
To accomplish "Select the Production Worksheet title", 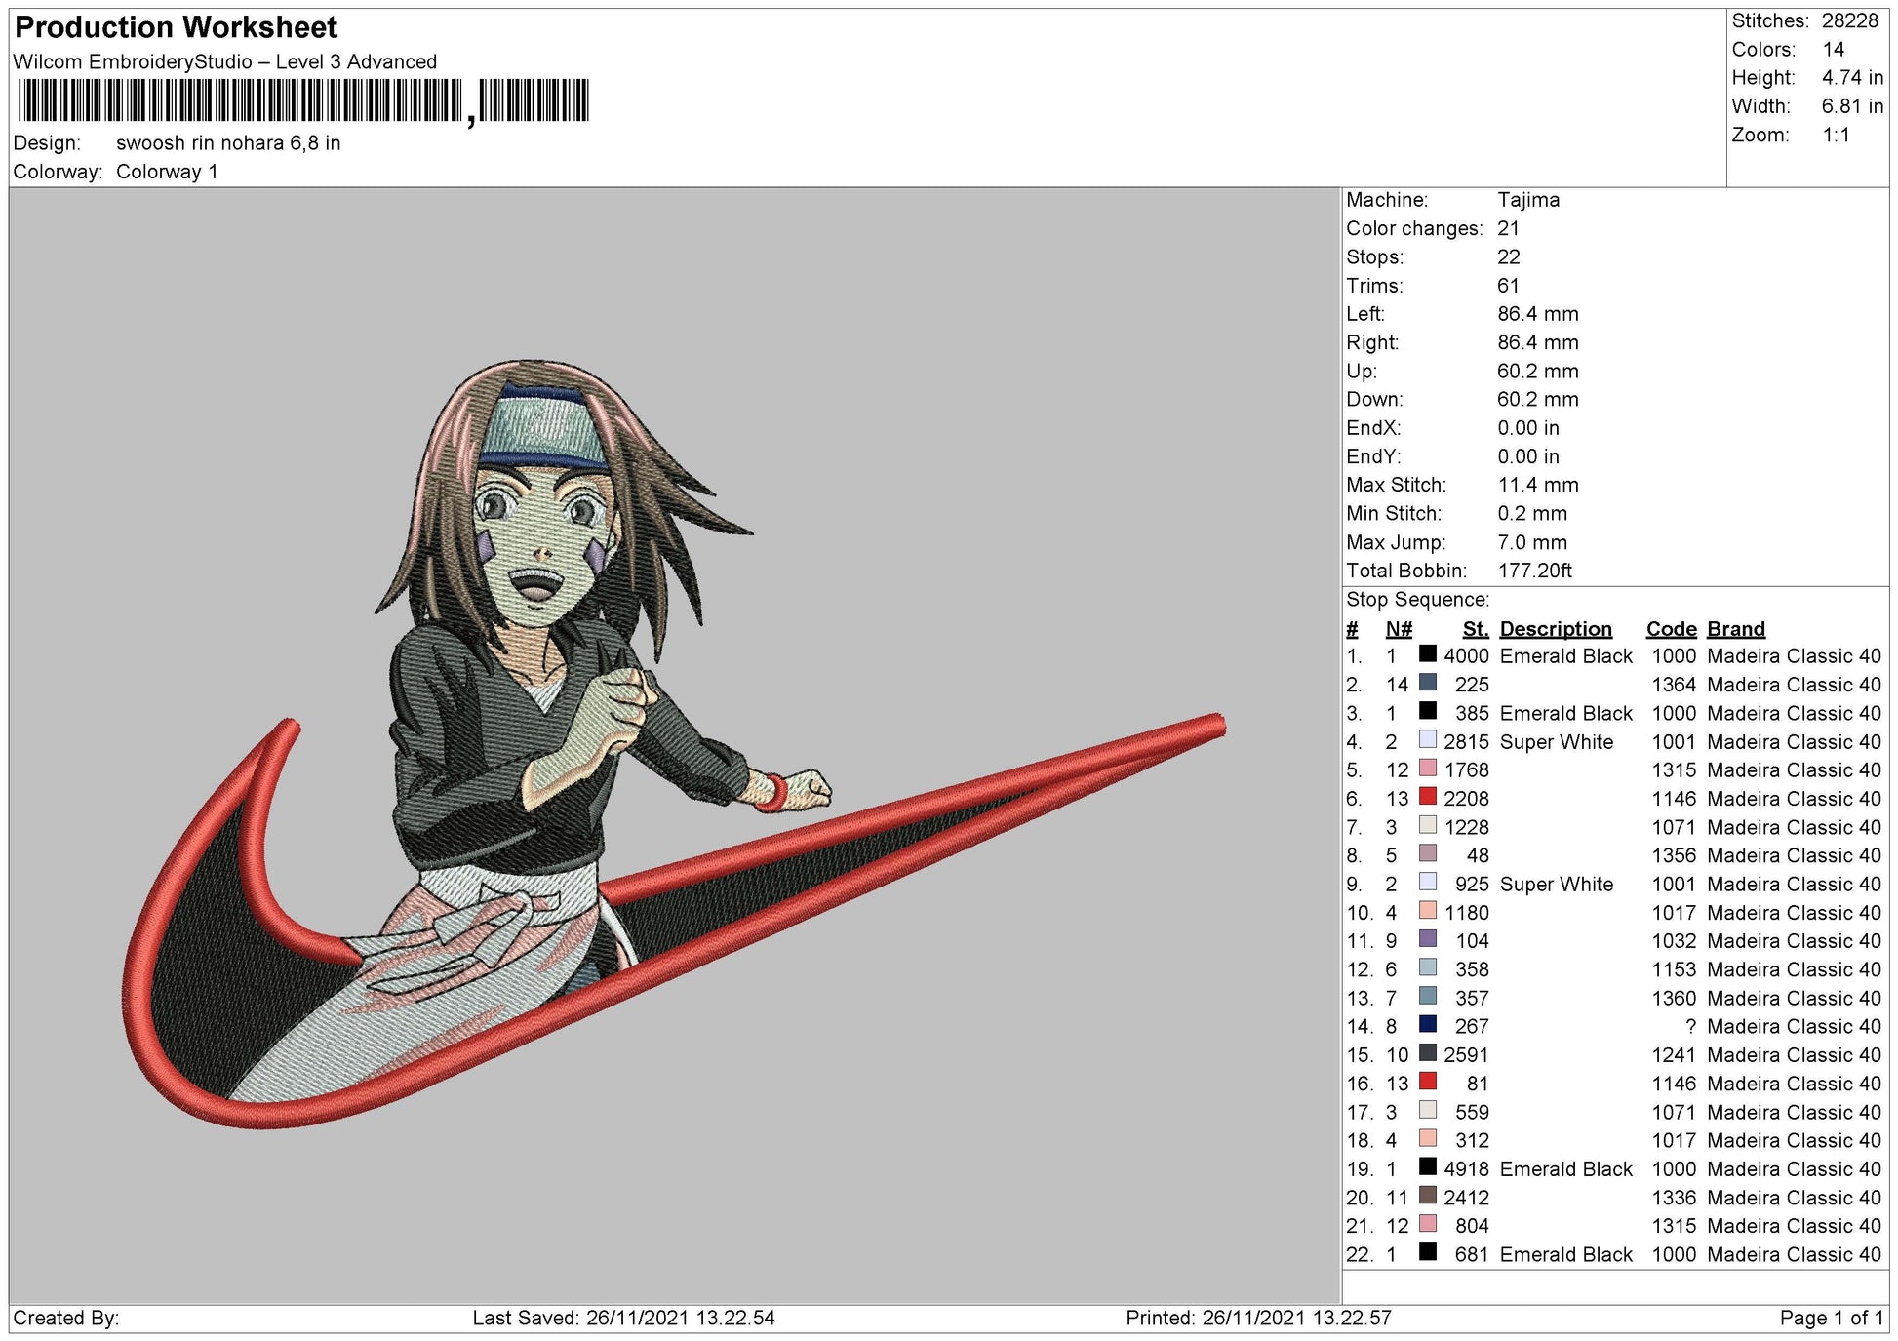I will pyautogui.click(x=177, y=27).
